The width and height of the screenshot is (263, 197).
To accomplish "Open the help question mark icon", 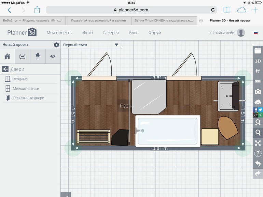I will pos(258,153).
